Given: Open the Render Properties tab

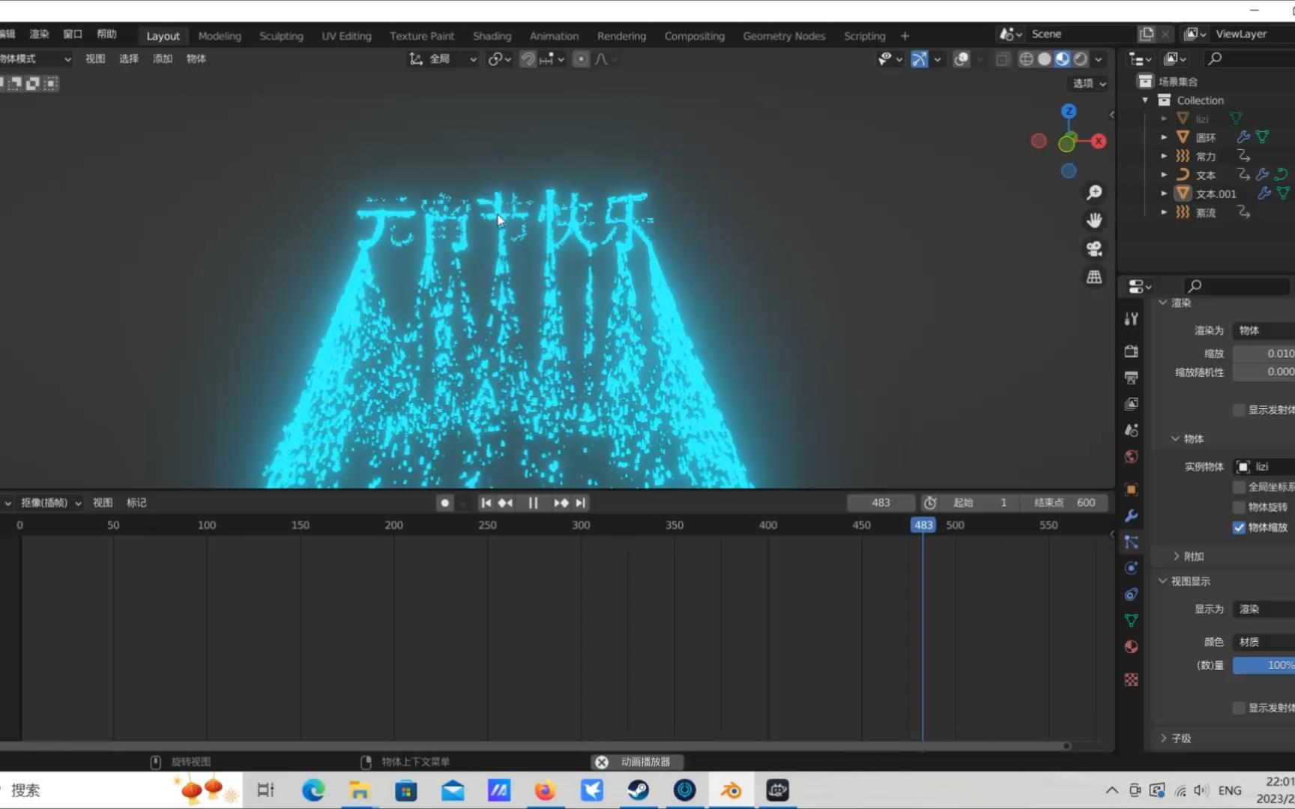Looking at the screenshot, I should click(1132, 351).
